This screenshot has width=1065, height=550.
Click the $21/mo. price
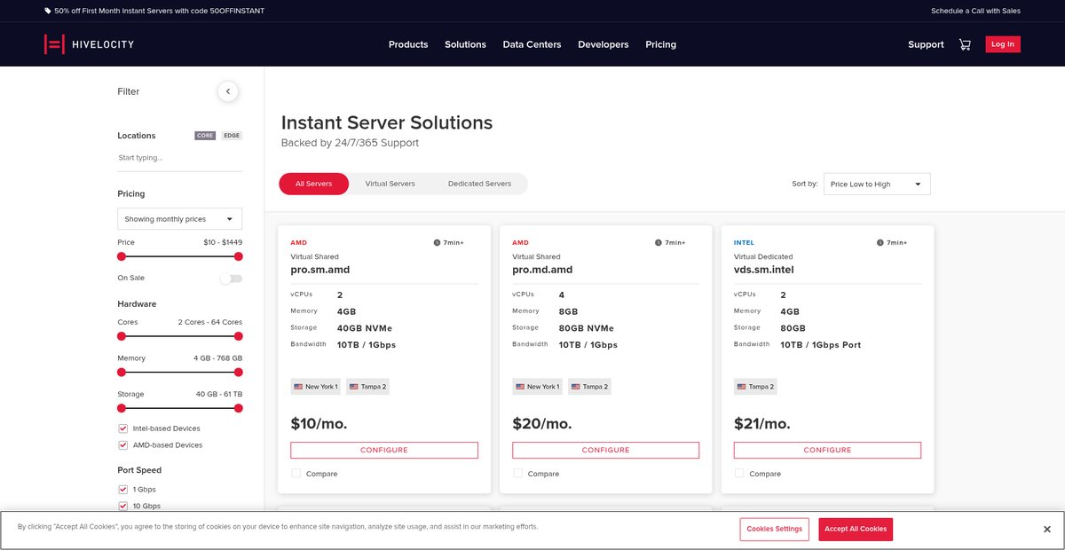762,424
